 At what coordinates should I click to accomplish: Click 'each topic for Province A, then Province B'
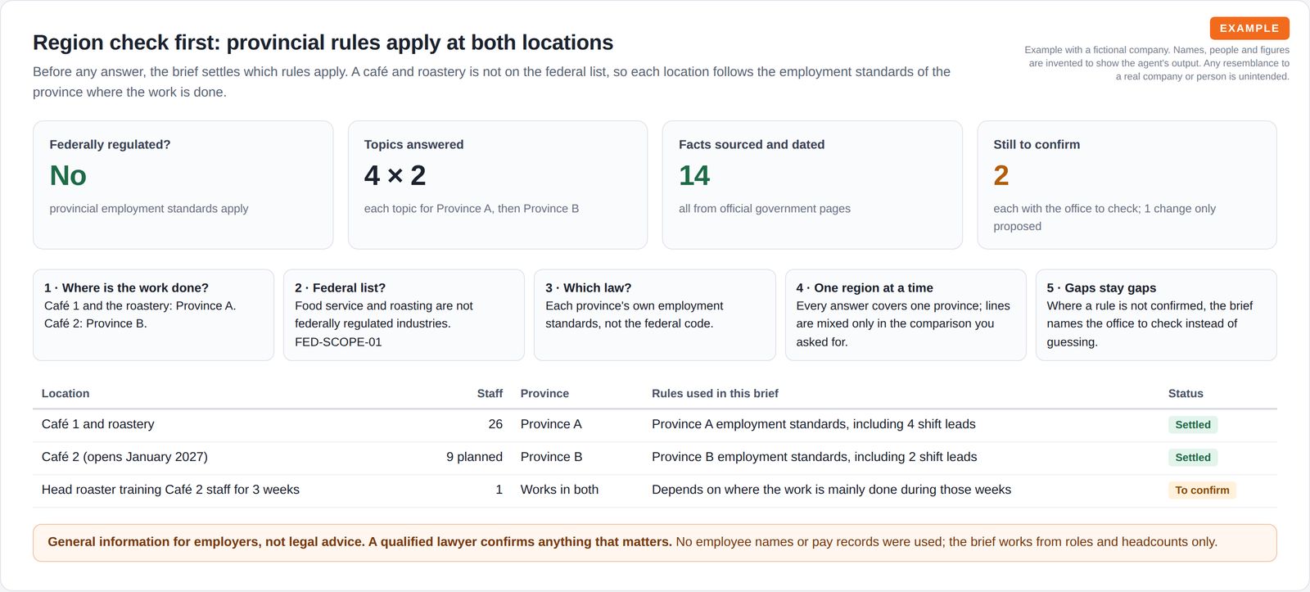[x=471, y=209]
